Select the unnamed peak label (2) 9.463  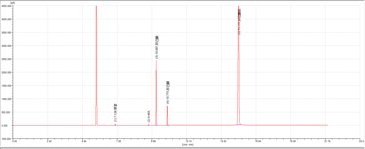click(x=149, y=116)
